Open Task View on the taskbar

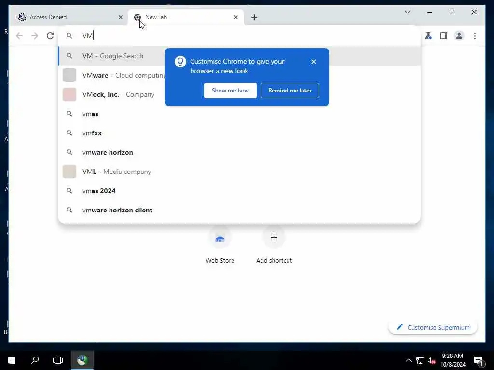click(58, 360)
